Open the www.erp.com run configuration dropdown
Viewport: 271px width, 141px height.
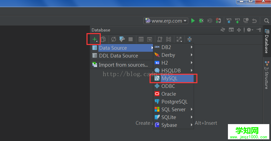[x=166, y=21]
